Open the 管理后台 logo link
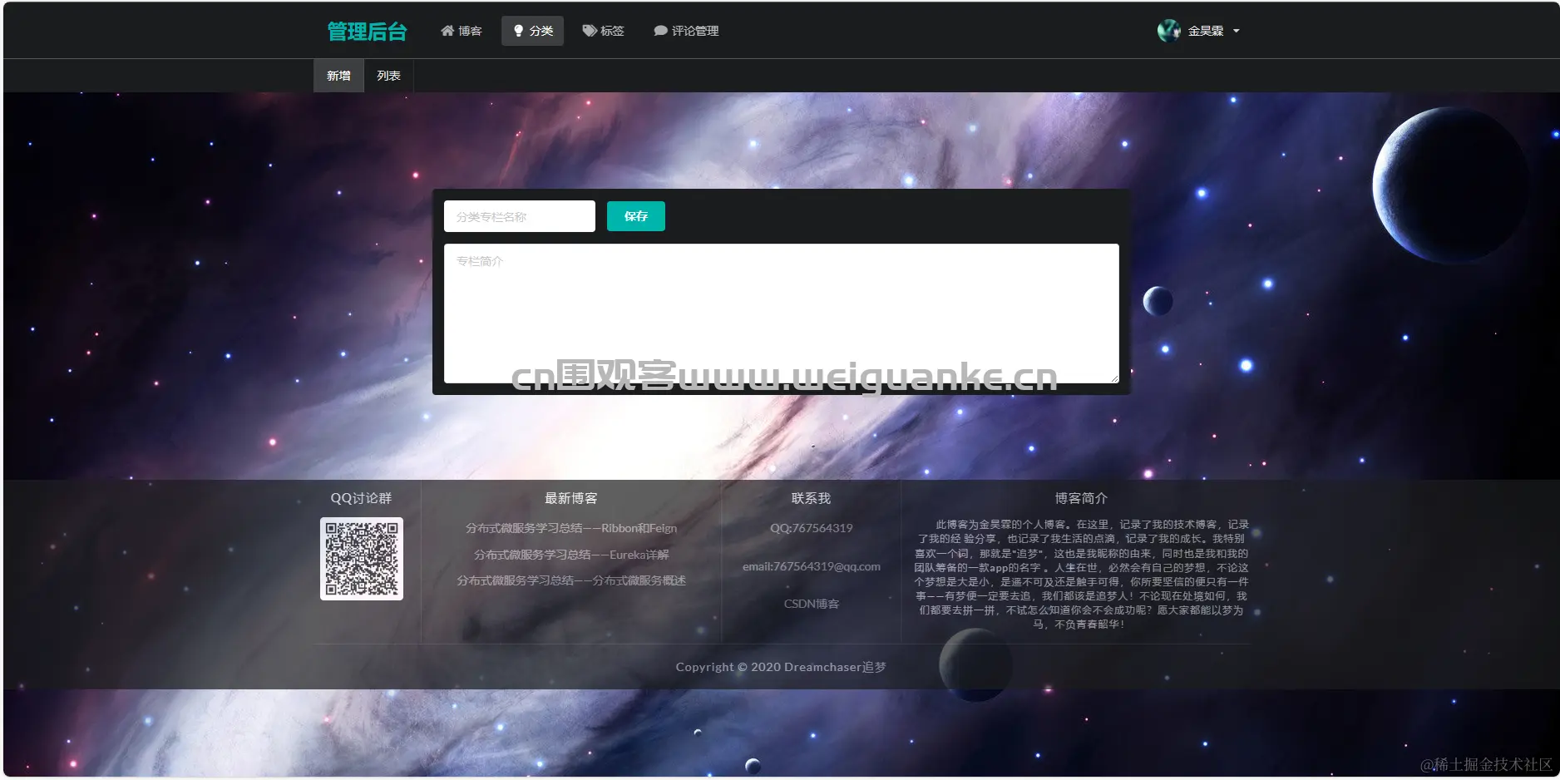The image size is (1560, 780). (x=367, y=31)
